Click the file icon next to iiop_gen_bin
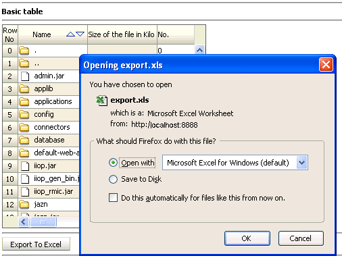Screen dimensions: 342x260 [x=25, y=179]
